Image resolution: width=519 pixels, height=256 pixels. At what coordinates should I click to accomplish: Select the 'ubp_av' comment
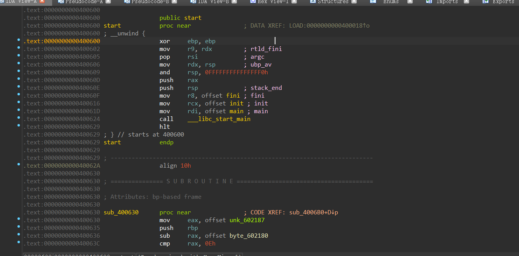pyautogui.click(x=261, y=65)
